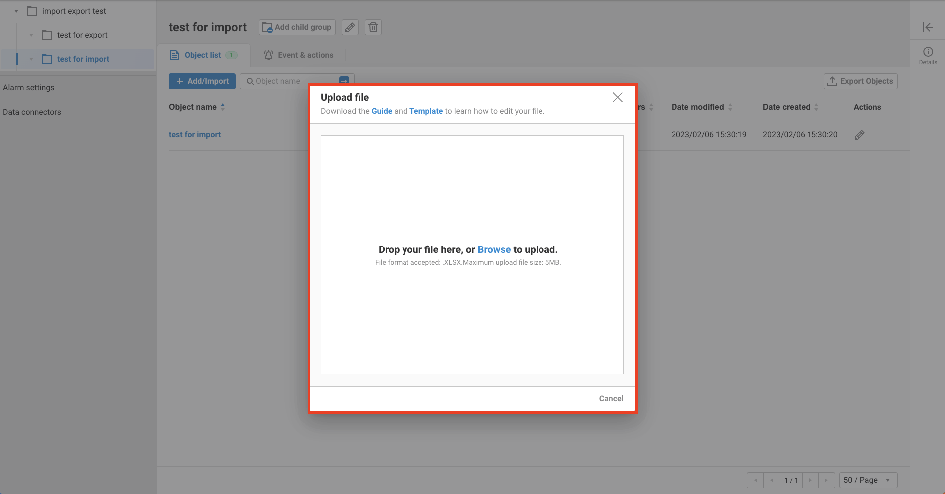Screen dimensions: 945x494
Task: Open the Template download link
Action: tap(426, 111)
